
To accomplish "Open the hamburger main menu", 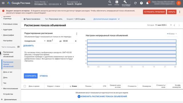I will point(3,3).
